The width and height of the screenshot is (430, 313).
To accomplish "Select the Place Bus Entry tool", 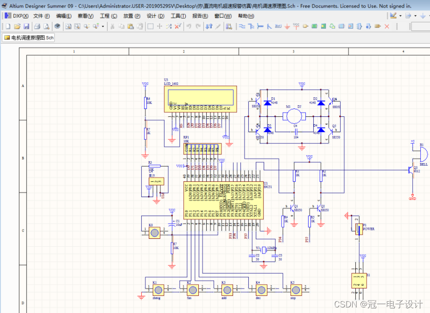I will tap(269, 26).
